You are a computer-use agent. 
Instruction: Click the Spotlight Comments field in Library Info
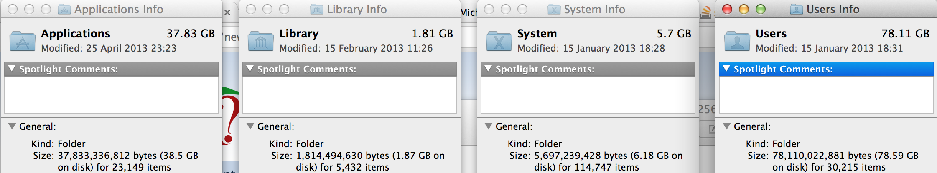[350, 95]
